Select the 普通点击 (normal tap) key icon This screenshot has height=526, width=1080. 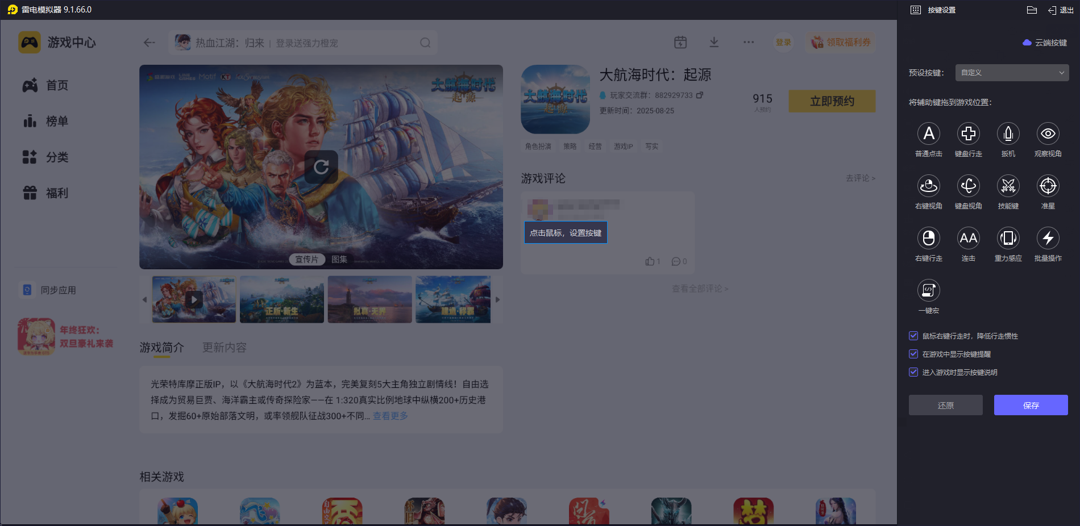tap(929, 133)
